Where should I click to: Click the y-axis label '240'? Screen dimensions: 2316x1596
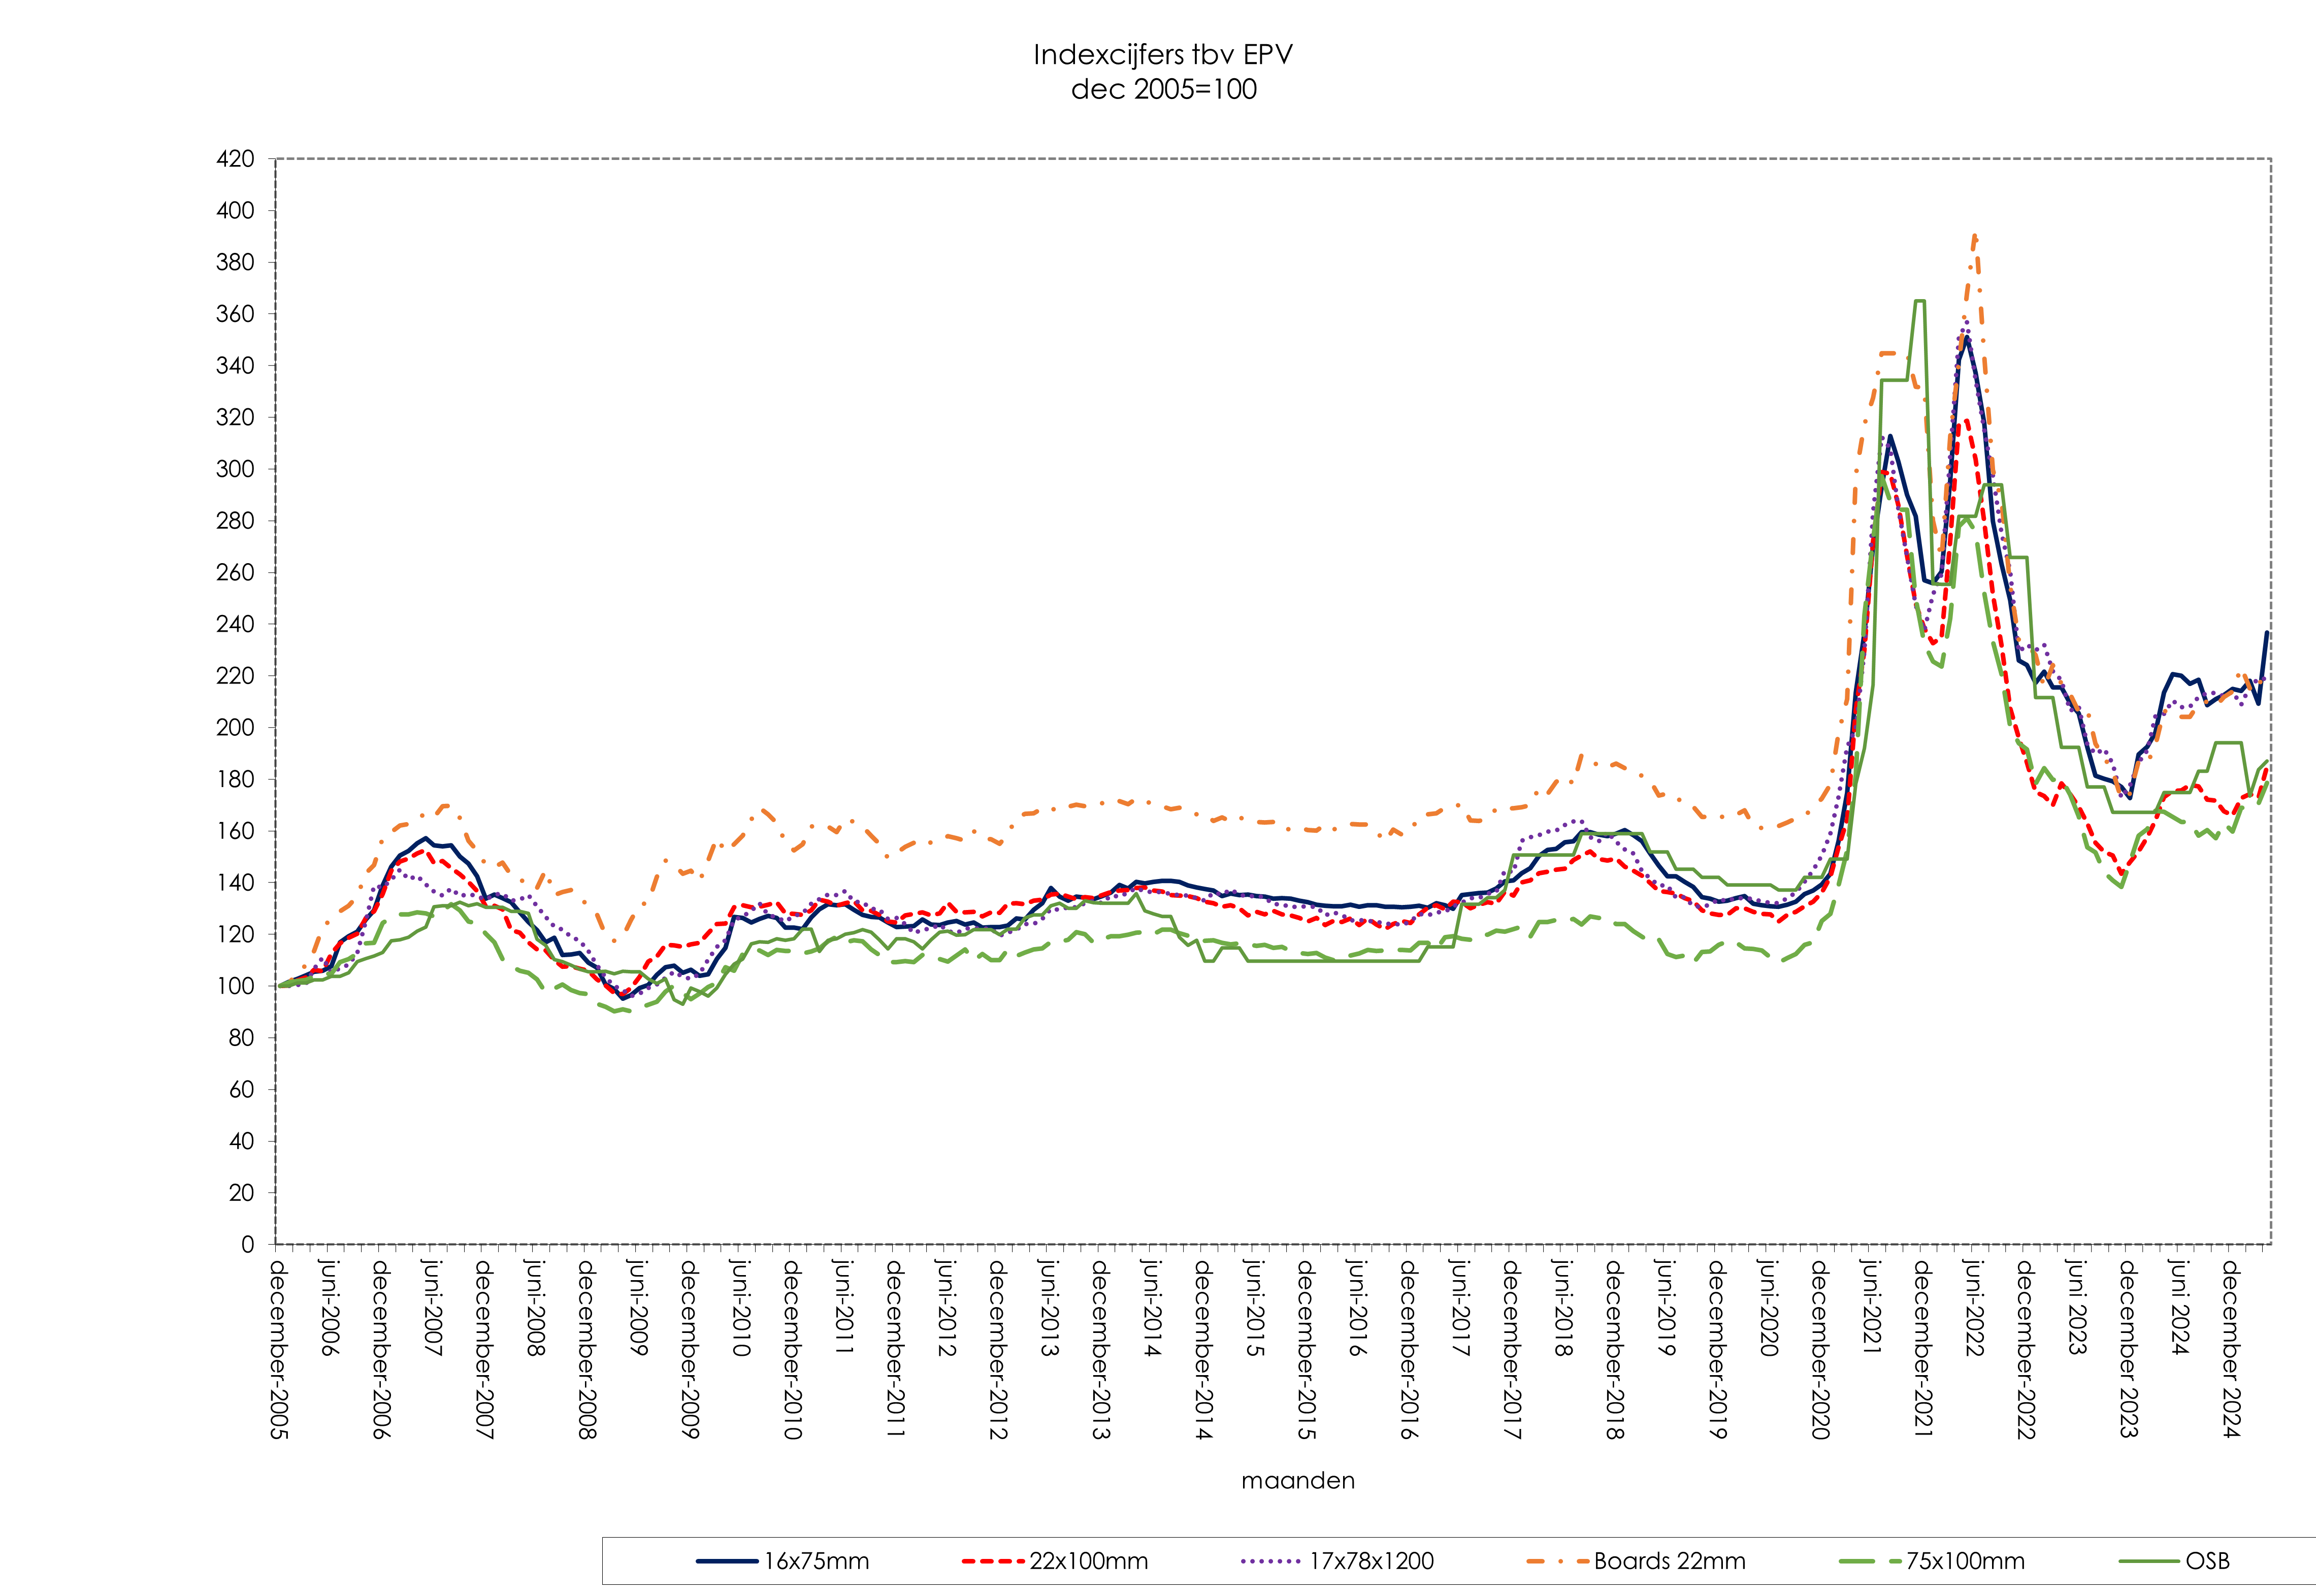(x=235, y=624)
